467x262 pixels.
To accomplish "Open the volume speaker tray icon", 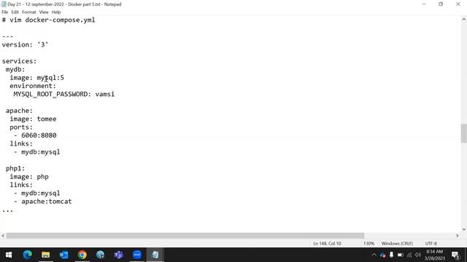I will click(x=418, y=255).
